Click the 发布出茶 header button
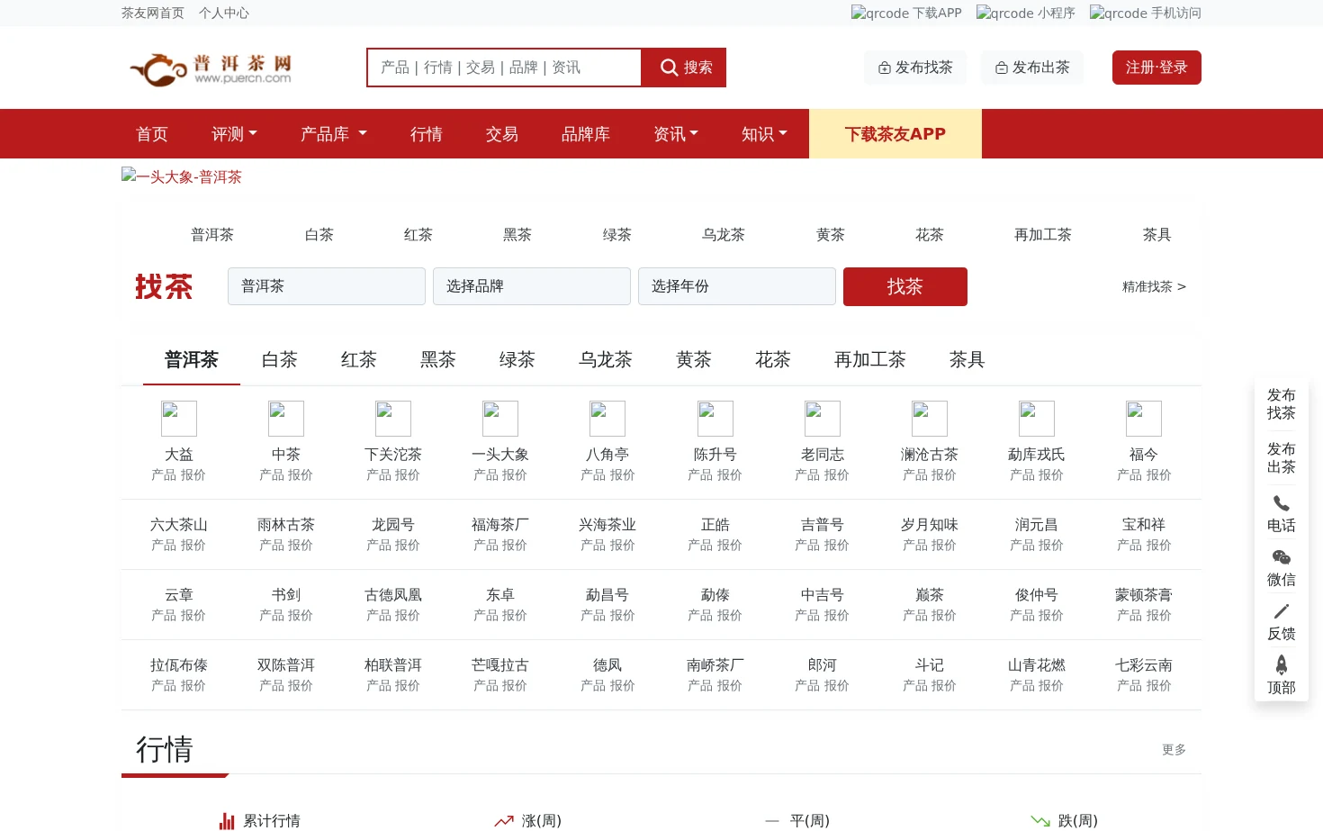 (x=1032, y=68)
